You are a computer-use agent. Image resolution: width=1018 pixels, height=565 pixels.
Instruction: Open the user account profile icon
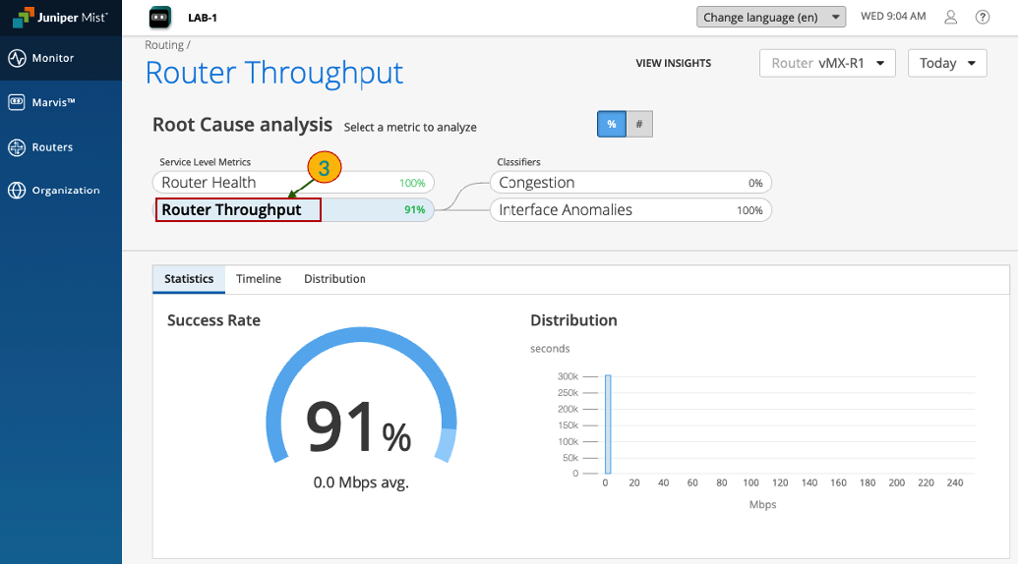click(x=950, y=17)
